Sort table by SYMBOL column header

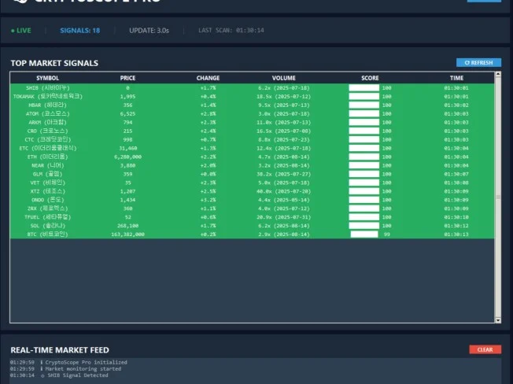47,78
